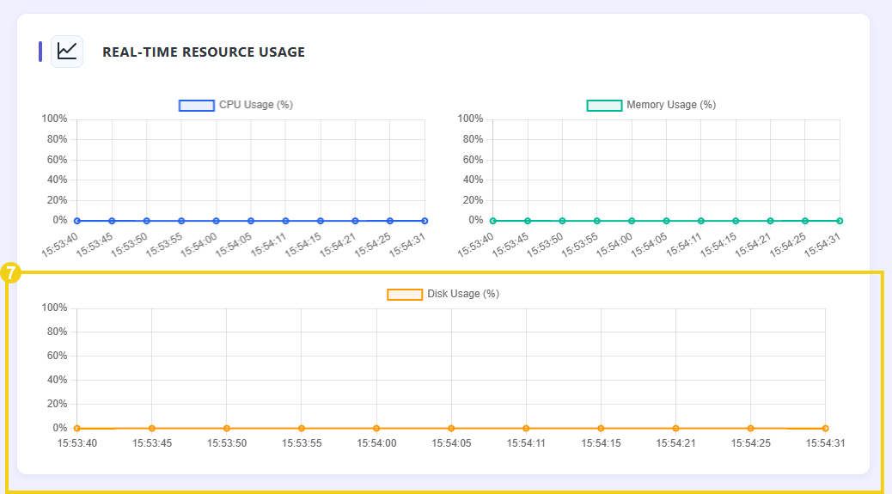Image resolution: width=892 pixels, height=494 pixels.
Task: Click the orange Disk Usage legend swatch
Action: 405,294
